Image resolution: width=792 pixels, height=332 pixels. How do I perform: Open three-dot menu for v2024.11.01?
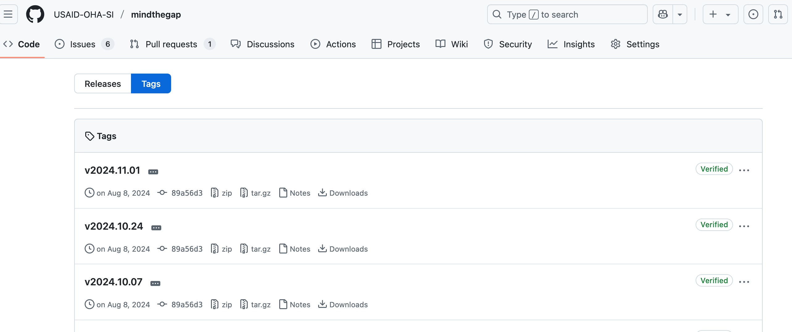pyautogui.click(x=744, y=170)
